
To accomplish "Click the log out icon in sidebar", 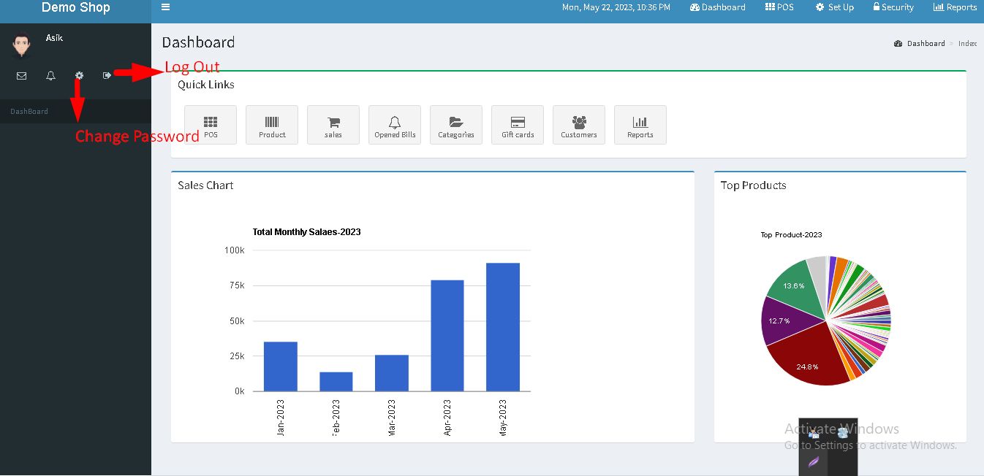I will pyautogui.click(x=107, y=75).
